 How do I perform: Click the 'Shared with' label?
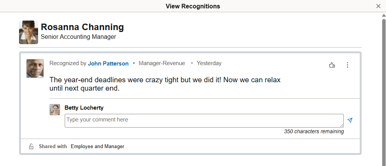53,147
